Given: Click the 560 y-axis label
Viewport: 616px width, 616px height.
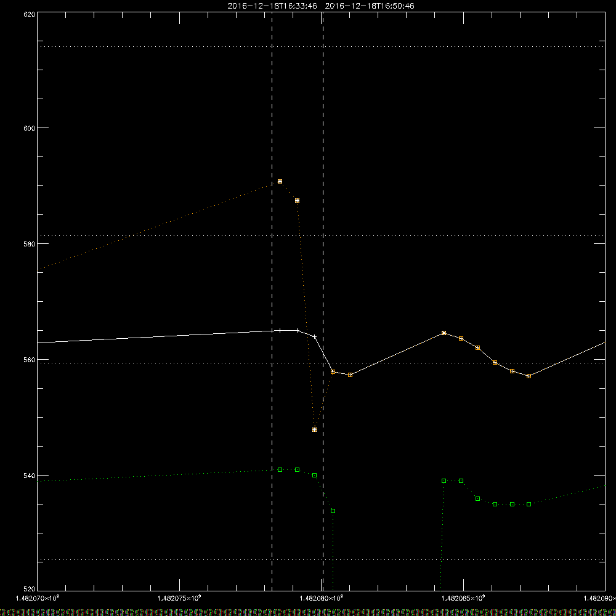Looking at the screenshot, I should [30, 360].
